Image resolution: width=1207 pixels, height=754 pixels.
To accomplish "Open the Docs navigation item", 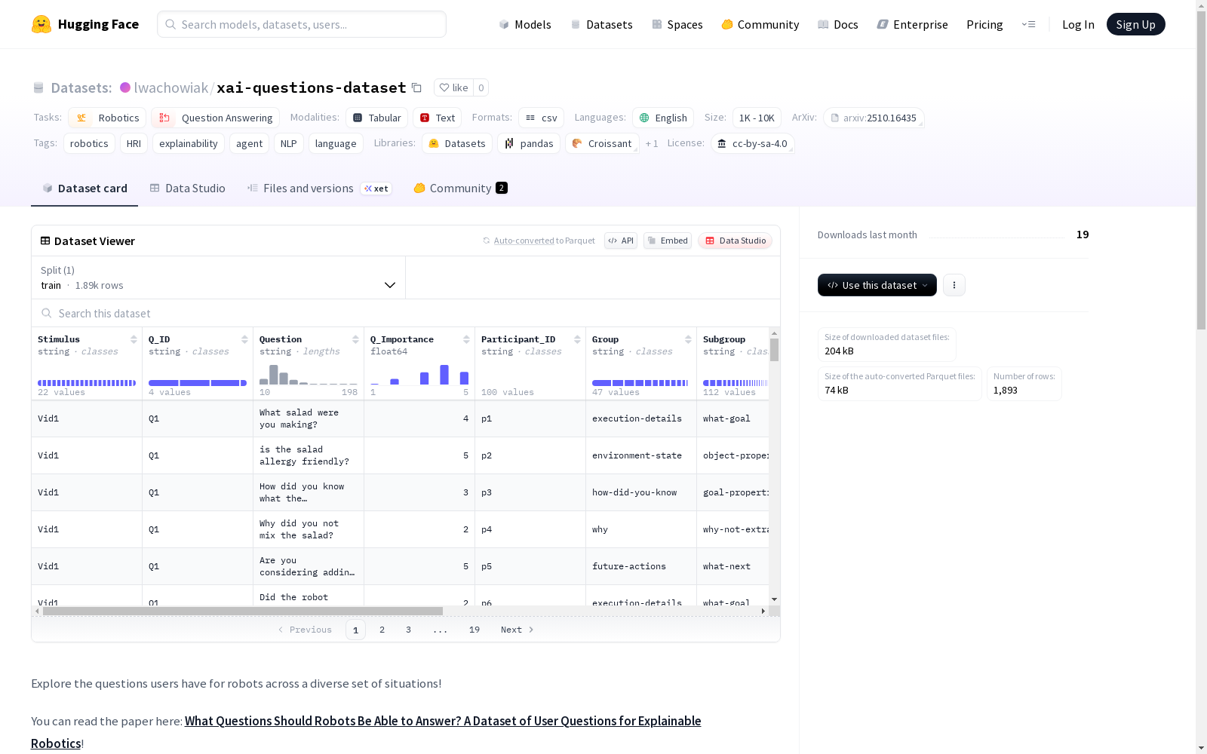I will (838, 24).
